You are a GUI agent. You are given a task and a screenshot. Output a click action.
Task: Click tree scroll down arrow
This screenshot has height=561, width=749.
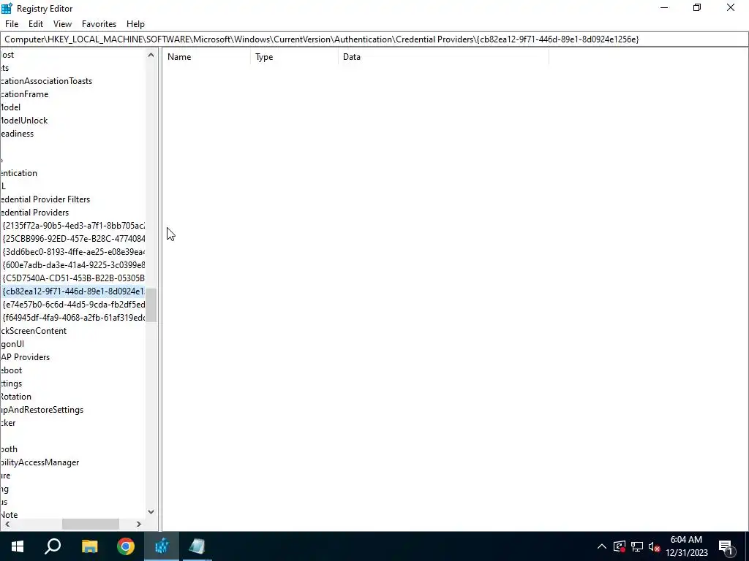coord(151,512)
